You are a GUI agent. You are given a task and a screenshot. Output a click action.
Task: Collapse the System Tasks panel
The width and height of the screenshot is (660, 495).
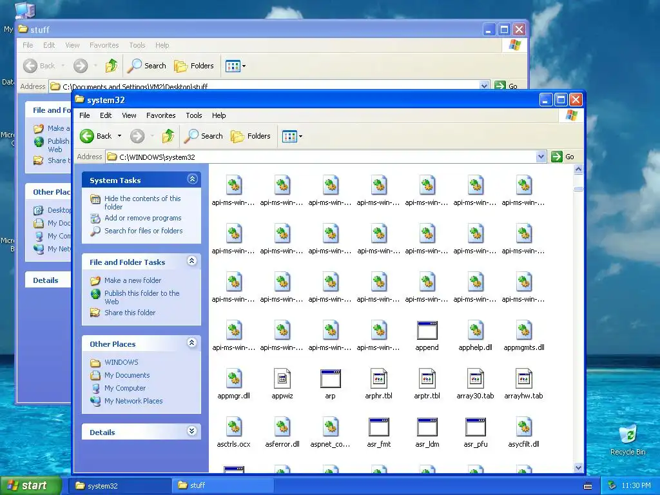[x=192, y=179]
